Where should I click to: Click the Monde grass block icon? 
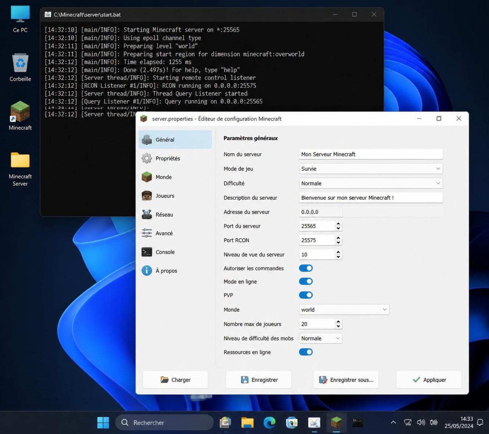coord(147,177)
